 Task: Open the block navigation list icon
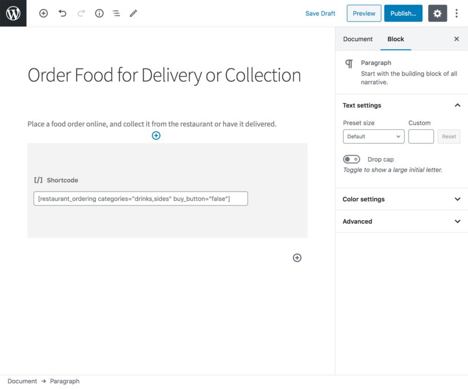tap(116, 13)
